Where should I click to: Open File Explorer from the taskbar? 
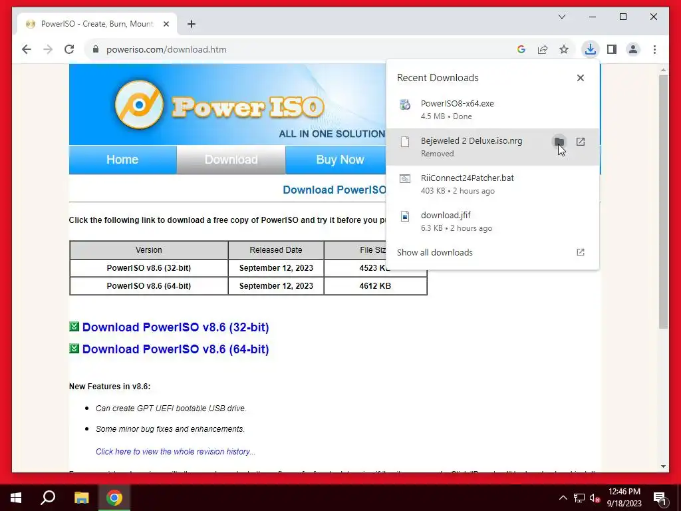tap(81, 498)
